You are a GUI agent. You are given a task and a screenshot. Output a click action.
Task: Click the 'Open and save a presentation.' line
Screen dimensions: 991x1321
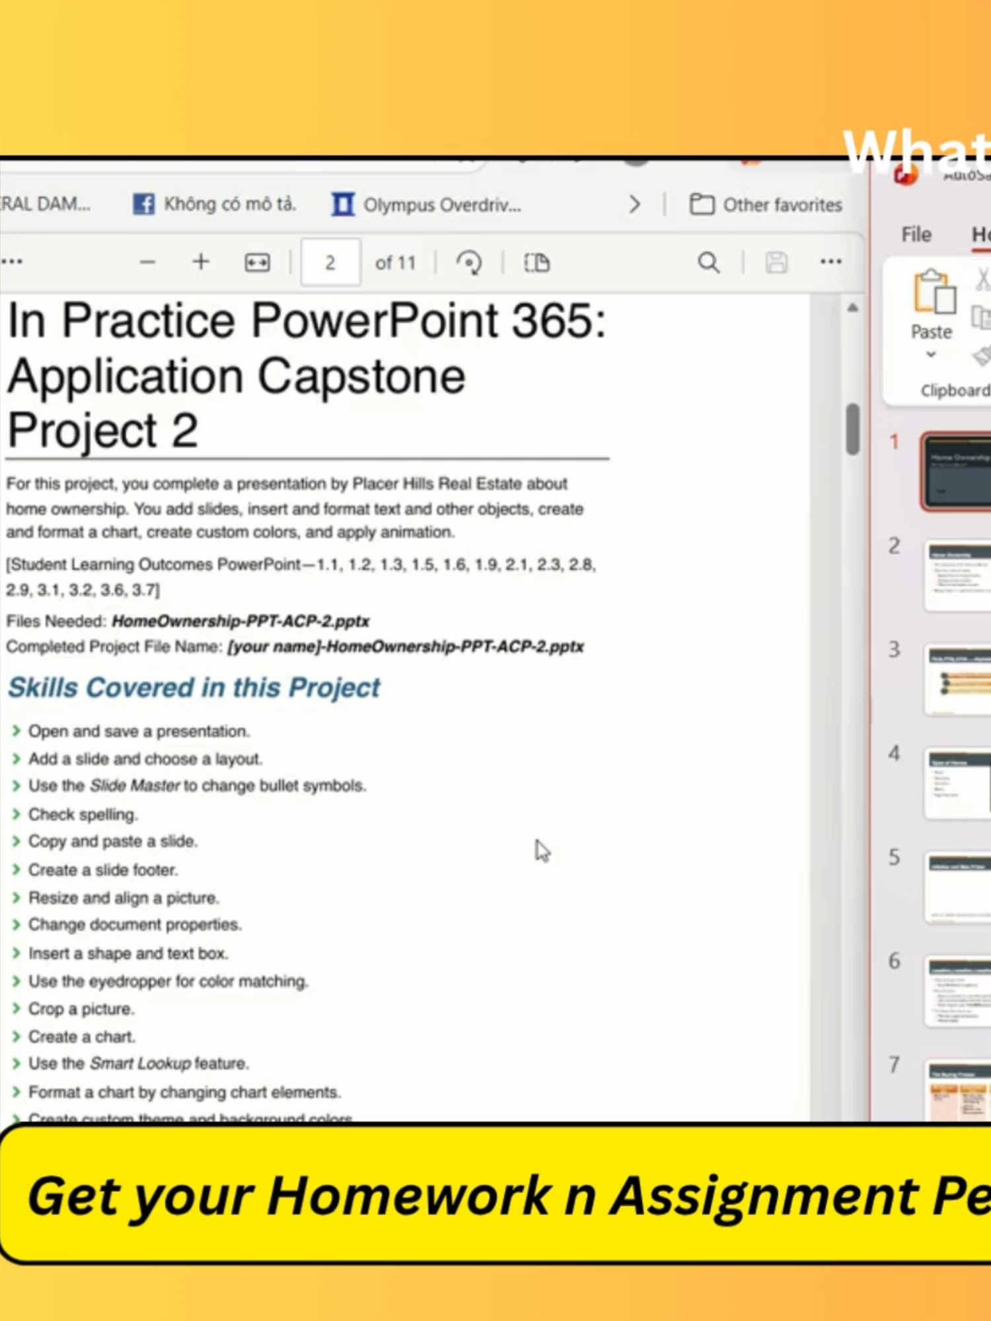[139, 731]
